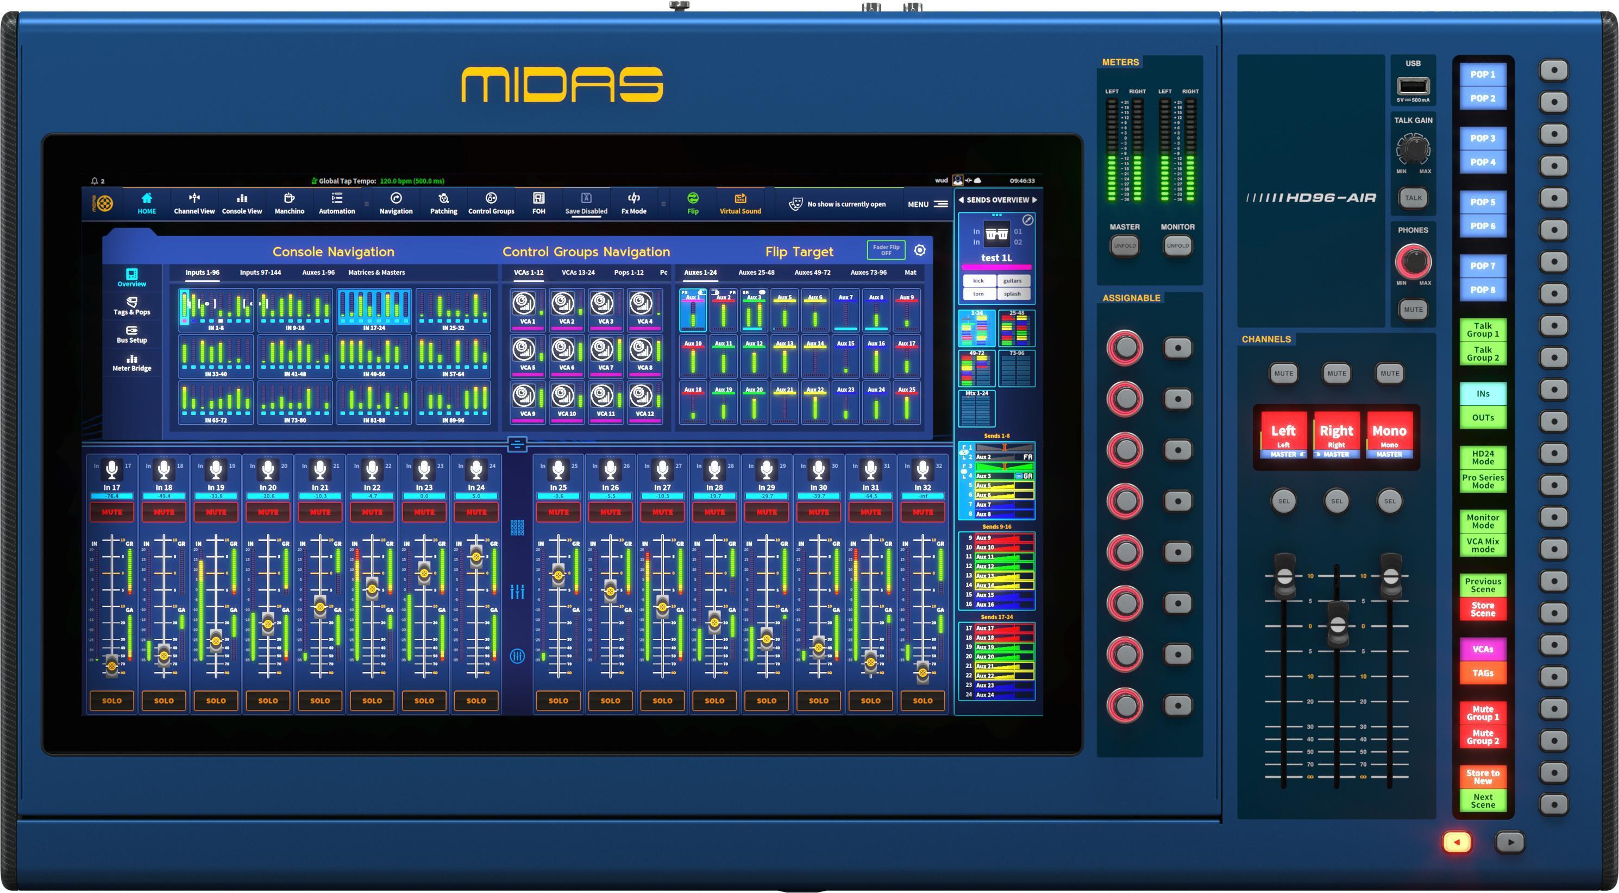Image resolution: width=1619 pixels, height=893 pixels.
Task: Select the Meter Bridge sidebar icon
Action: [x=131, y=362]
